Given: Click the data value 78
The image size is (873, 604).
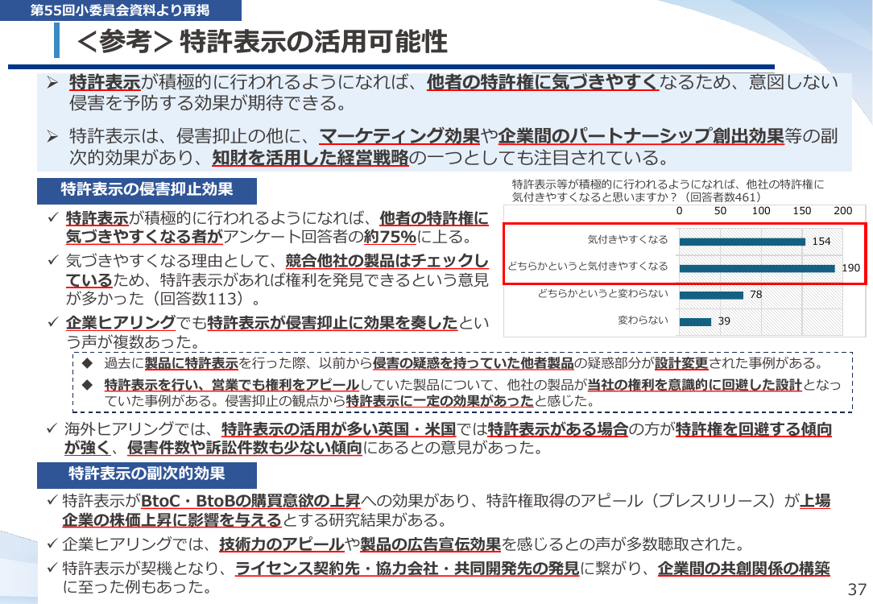Looking at the screenshot, I should tap(756, 295).
